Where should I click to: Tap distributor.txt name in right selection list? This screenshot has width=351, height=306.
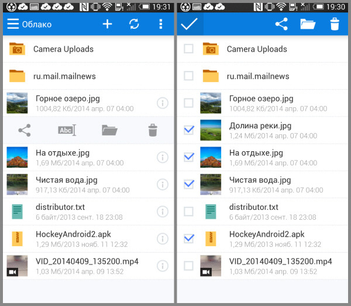(254, 207)
